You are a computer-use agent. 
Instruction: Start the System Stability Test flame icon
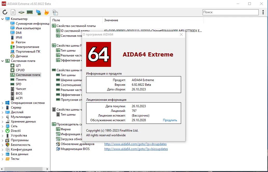pyautogui.click(x=46, y=12)
